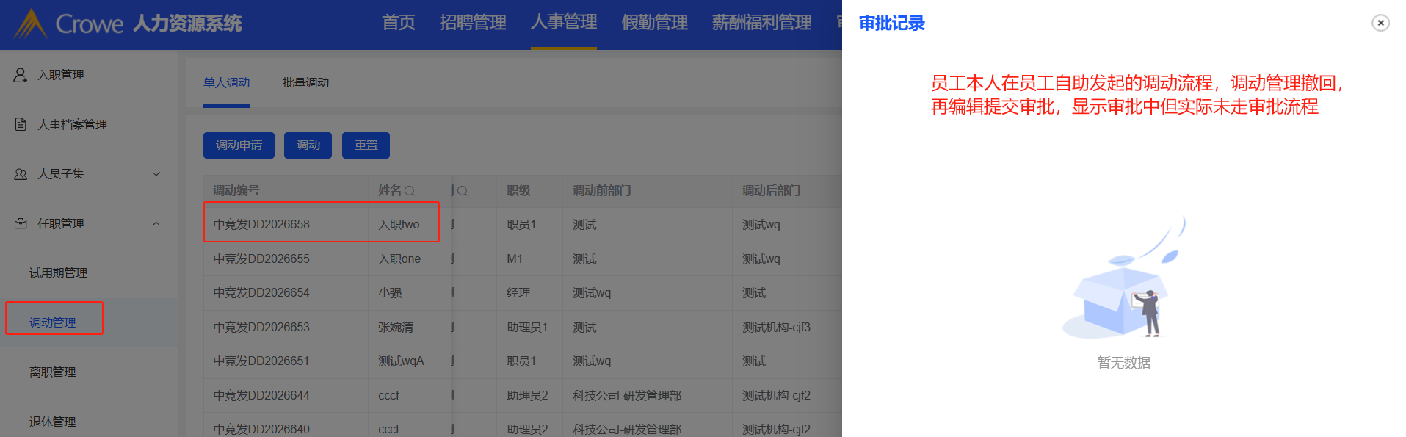Image resolution: width=1406 pixels, height=437 pixels.
Task: Open 人事档案管理 in the sidebar
Action: coord(73,124)
